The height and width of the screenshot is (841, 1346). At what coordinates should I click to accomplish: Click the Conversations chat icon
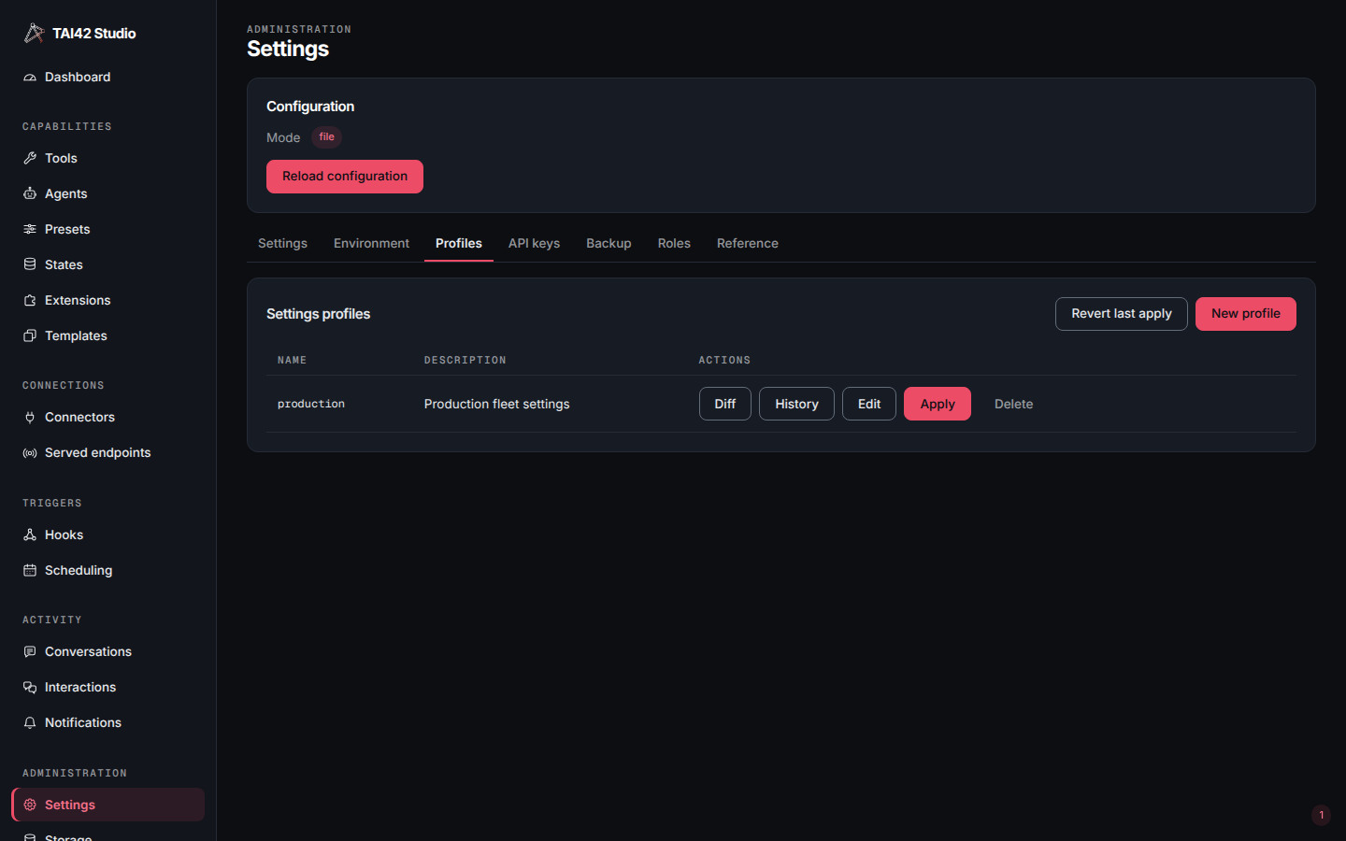[30, 652]
